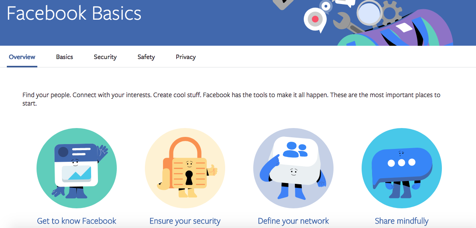Viewport: 476px width, 228px height.
Task: Switch to the Security tab
Action: tap(105, 57)
